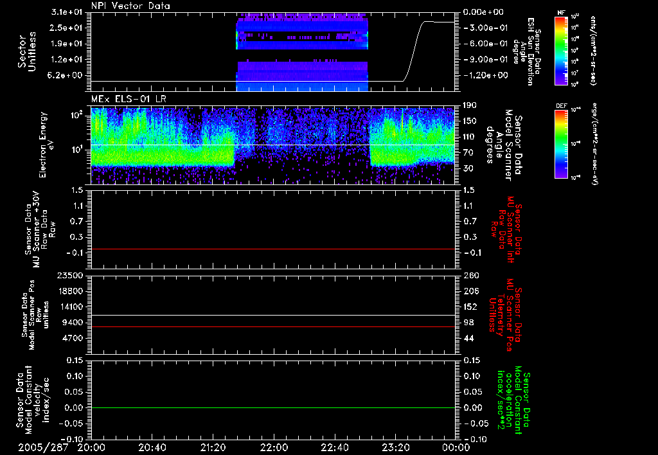Click the '98' telemetry tick value
The image size is (658, 455).
click(x=468, y=323)
